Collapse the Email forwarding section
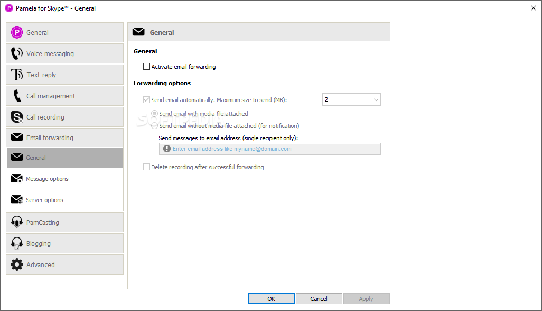Image resolution: width=542 pixels, height=311 pixels. tap(64, 138)
